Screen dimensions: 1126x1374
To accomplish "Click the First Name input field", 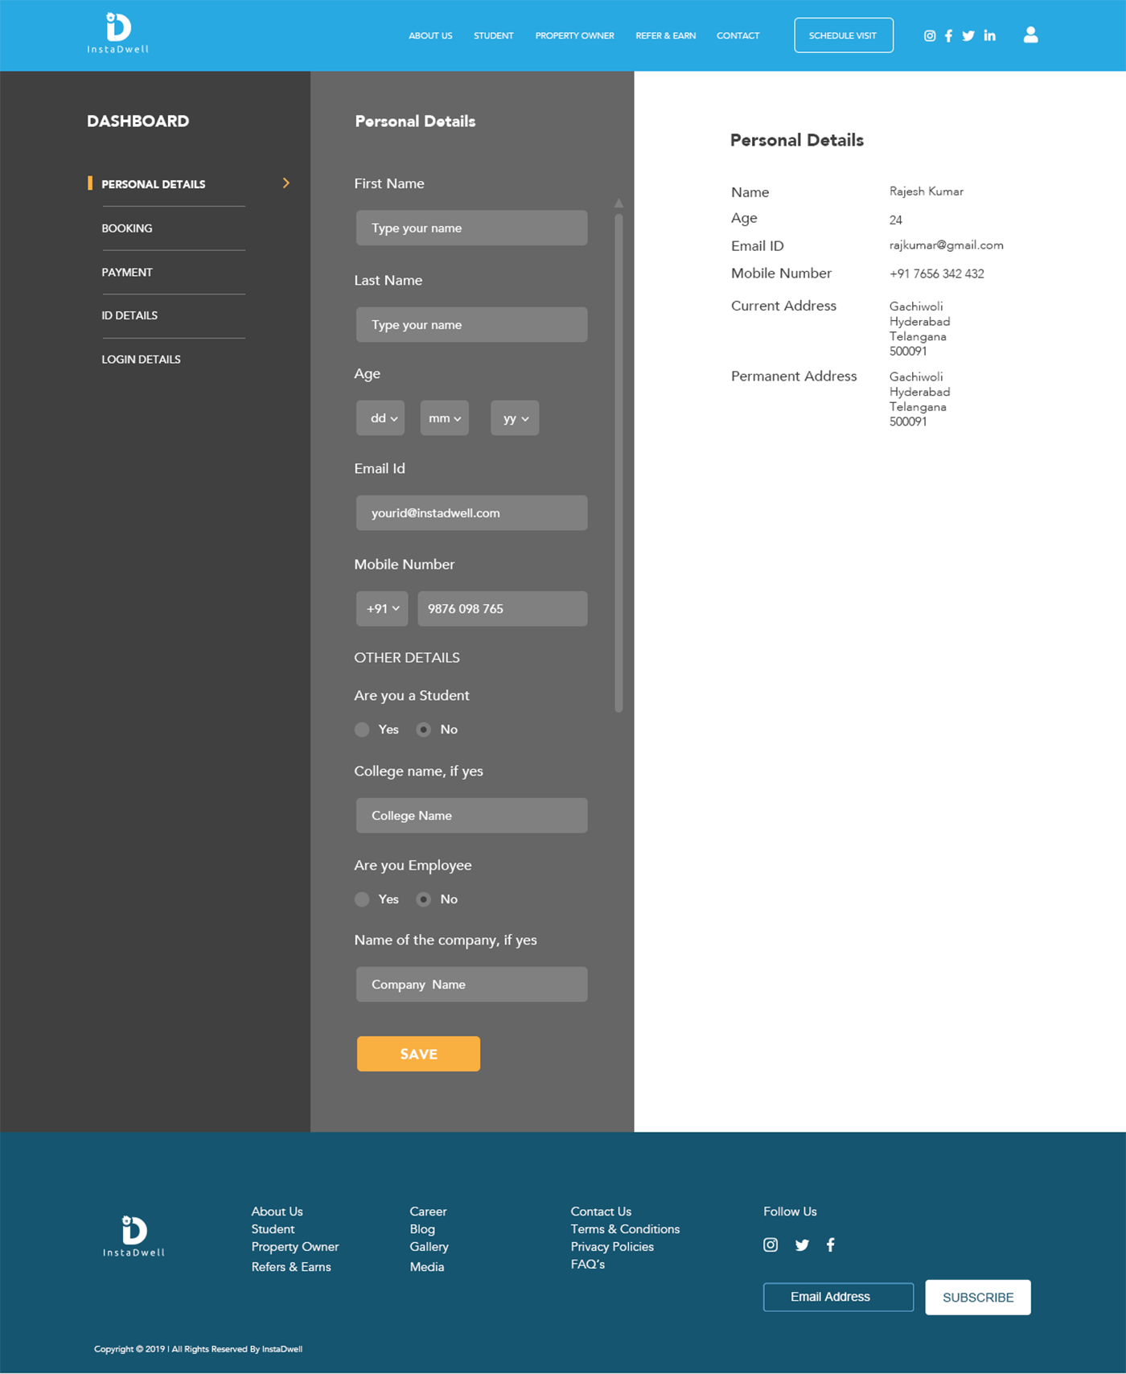I will coord(471,228).
